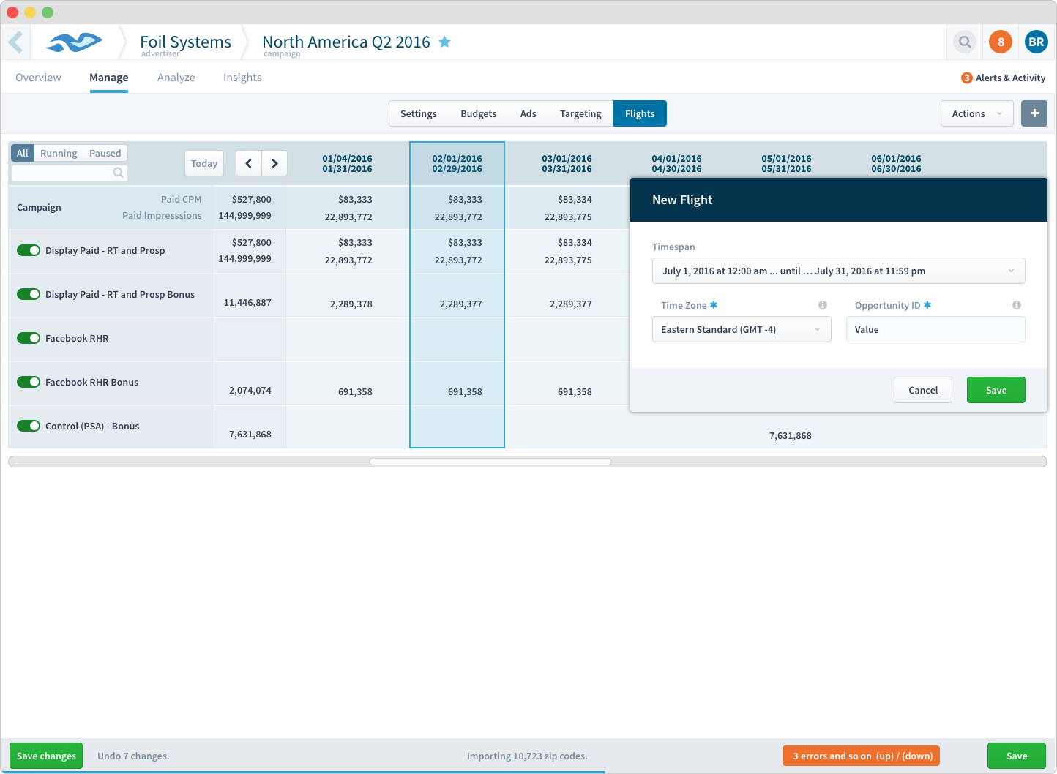The height and width of the screenshot is (774, 1057).
Task: Click the 3 errors orange button
Action: point(862,756)
